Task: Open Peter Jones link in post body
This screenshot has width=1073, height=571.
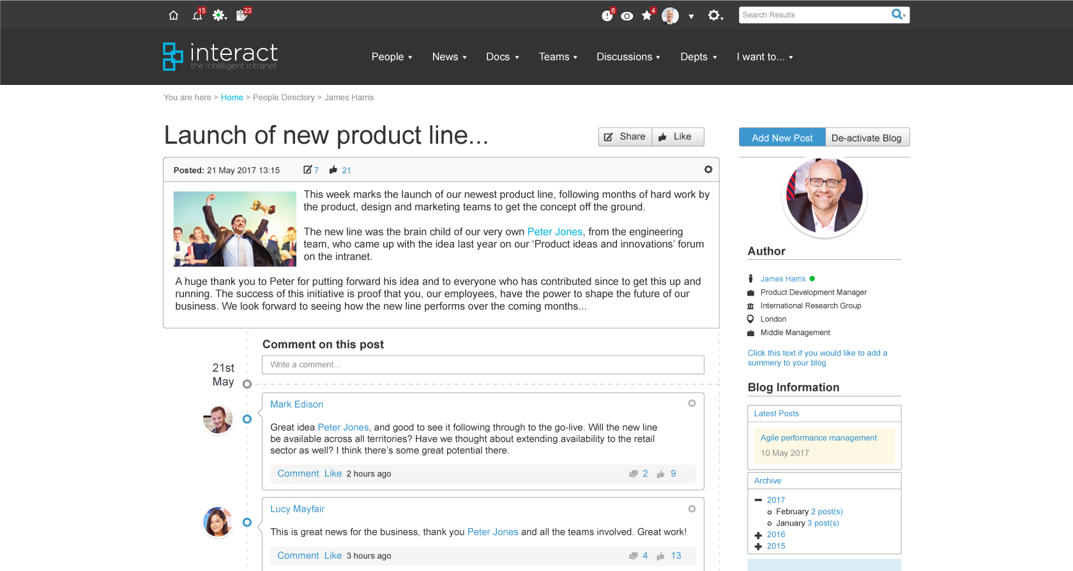Action: [x=554, y=232]
